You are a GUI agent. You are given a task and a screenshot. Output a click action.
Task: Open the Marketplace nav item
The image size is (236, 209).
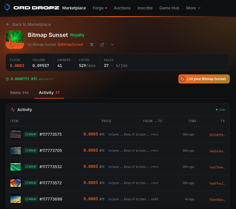point(74,8)
